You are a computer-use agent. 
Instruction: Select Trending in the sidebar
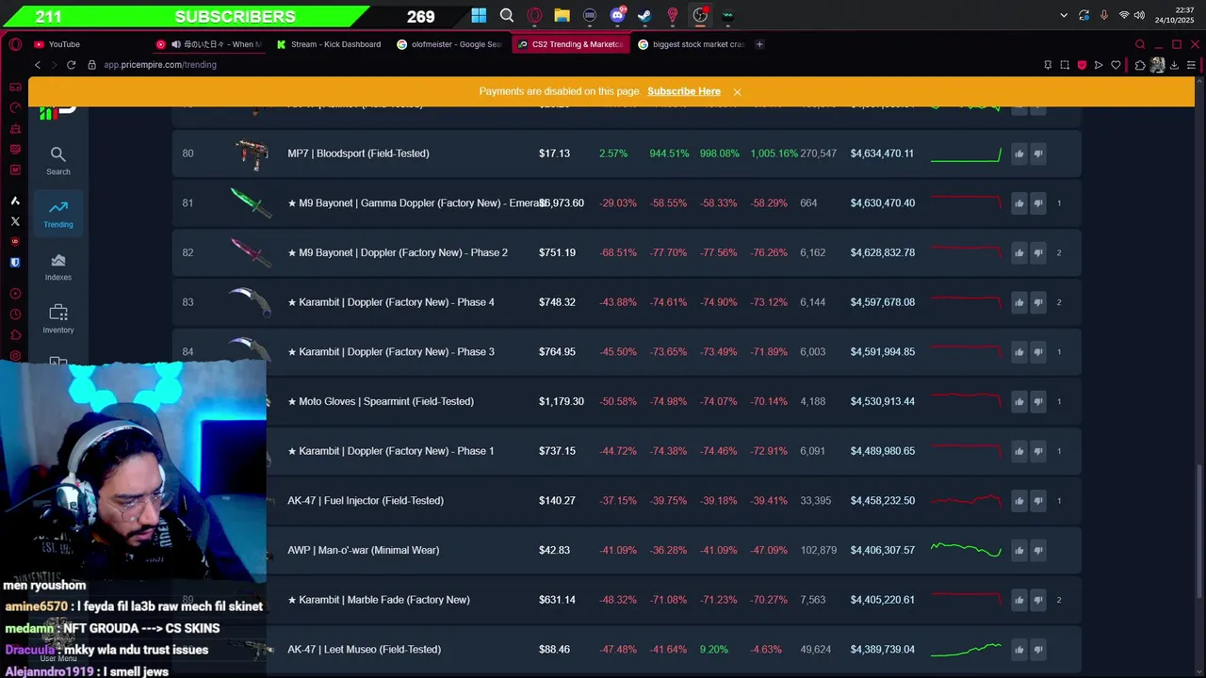[x=58, y=213]
